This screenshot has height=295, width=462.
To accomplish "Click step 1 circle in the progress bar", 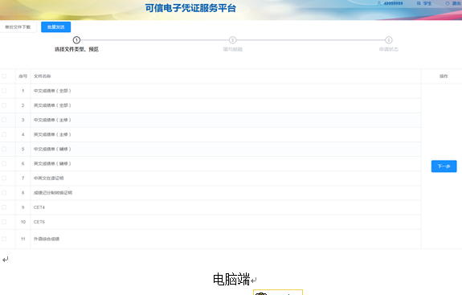I will (76, 39).
